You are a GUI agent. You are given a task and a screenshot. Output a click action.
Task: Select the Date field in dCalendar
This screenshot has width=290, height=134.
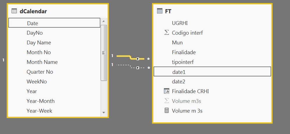[54, 23]
